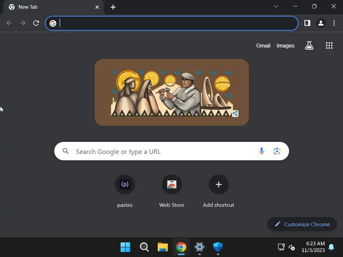Click the grayed-out forward arrow

point(22,23)
